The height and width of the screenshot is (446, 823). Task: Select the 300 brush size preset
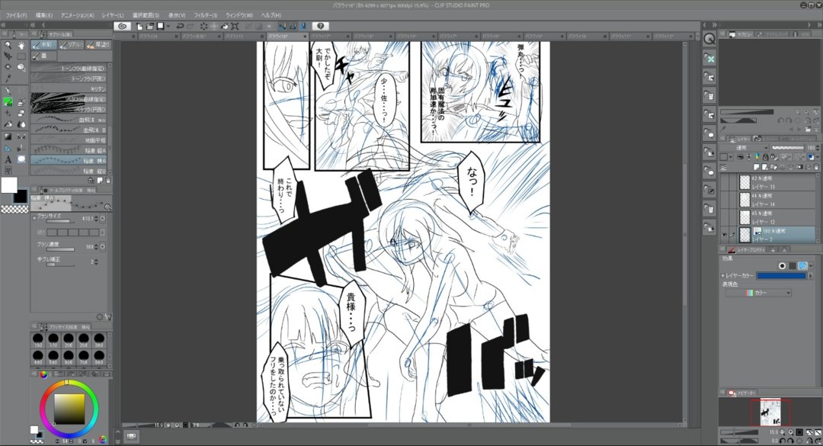tap(98, 340)
